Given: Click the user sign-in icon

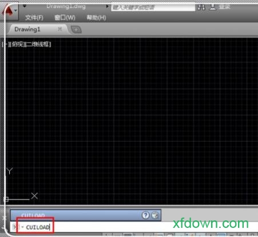Looking at the screenshot, I should tap(213, 7).
